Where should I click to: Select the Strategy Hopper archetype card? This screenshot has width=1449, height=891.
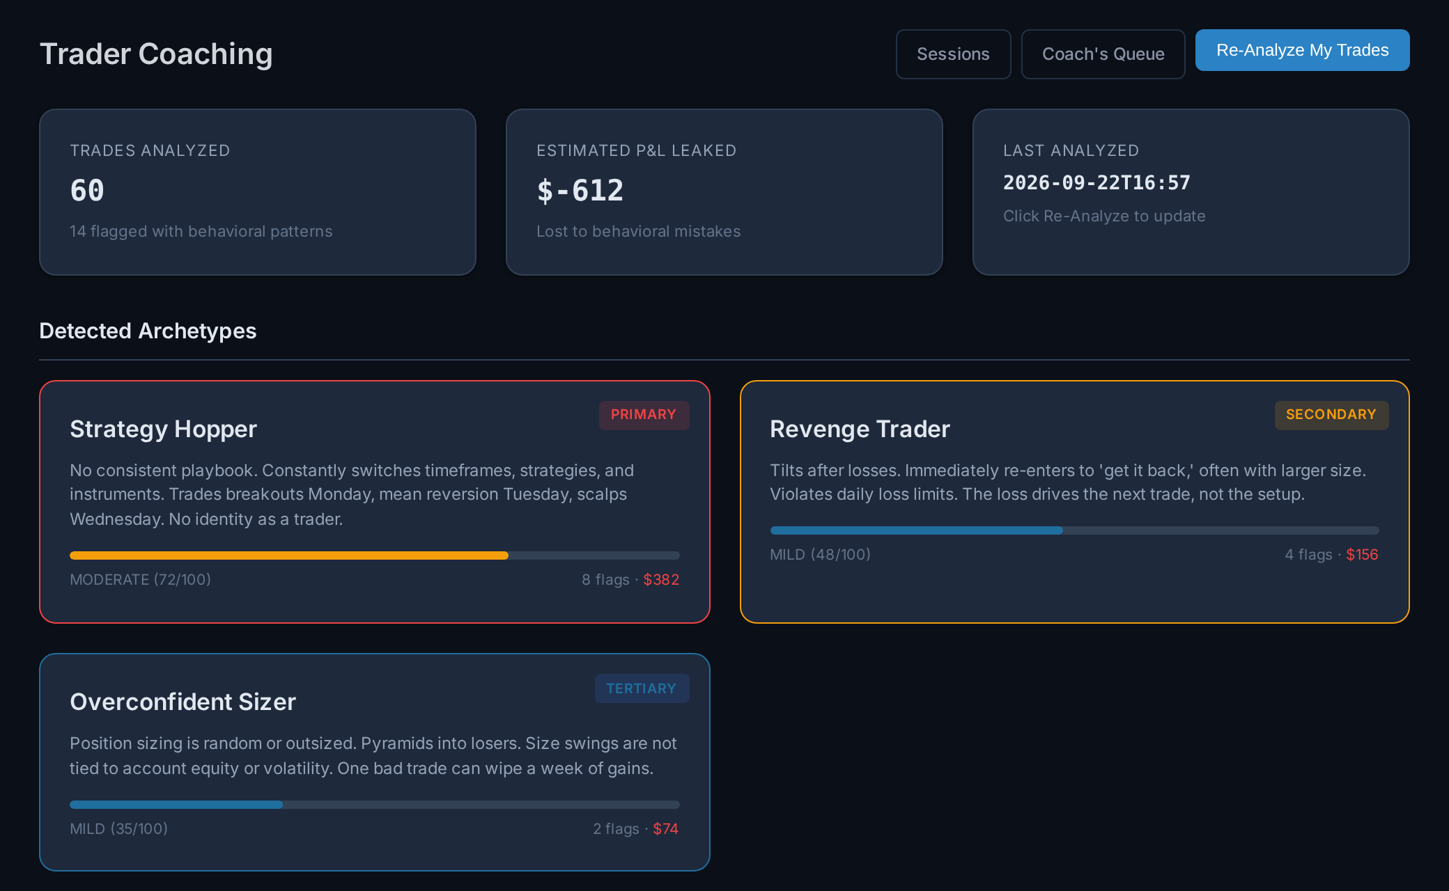click(x=375, y=502)
